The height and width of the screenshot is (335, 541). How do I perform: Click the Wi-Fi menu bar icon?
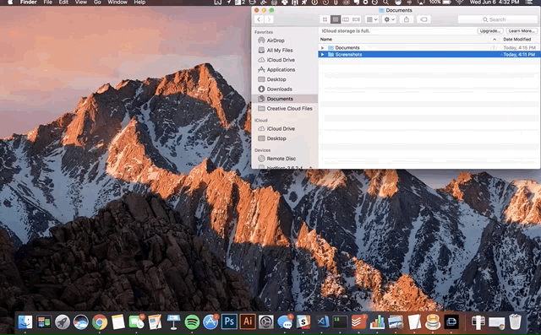[x=460, y=2]
